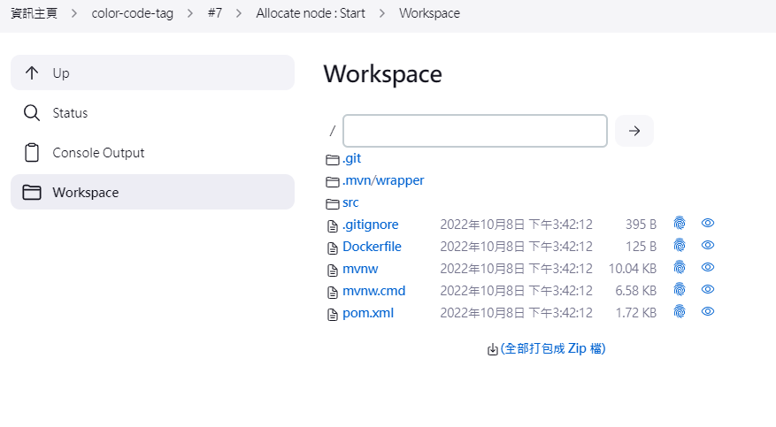Open the .mvn/wrapper folder link
Viewport: 776px width, 427px height.
[383, 180]
